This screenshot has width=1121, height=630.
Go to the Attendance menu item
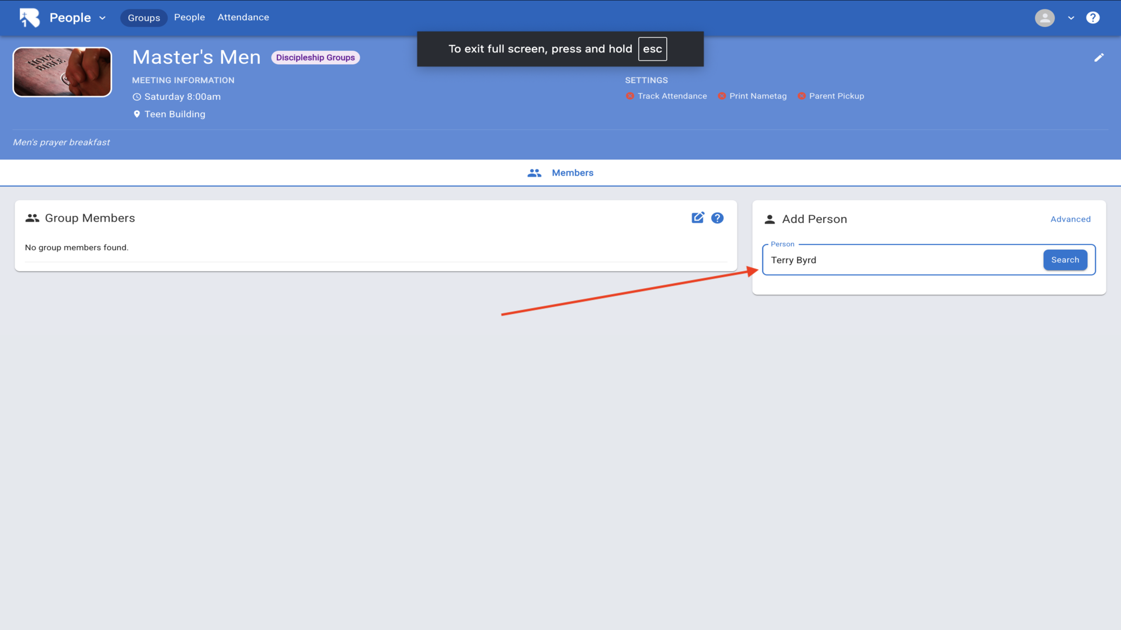click(x=243, y=17)
